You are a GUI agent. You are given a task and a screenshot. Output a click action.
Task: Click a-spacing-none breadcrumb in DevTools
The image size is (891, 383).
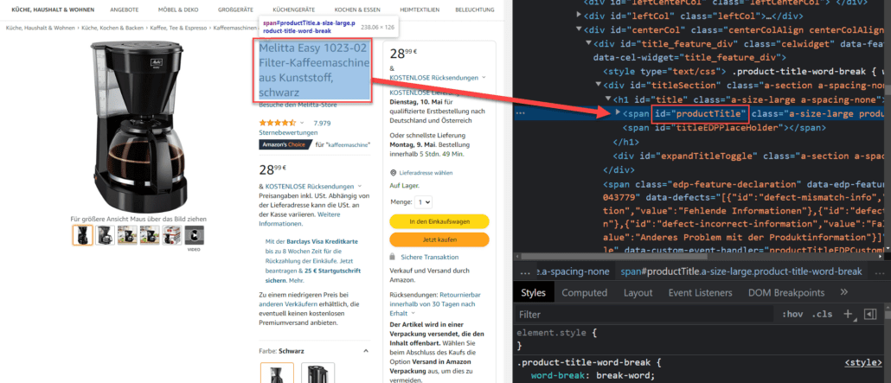pyautogui.click(x=572, y=271)
